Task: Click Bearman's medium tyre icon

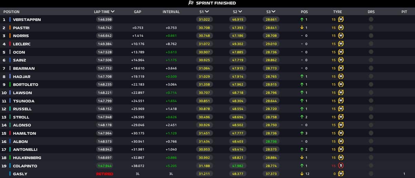Action: [x=341, y=68]
